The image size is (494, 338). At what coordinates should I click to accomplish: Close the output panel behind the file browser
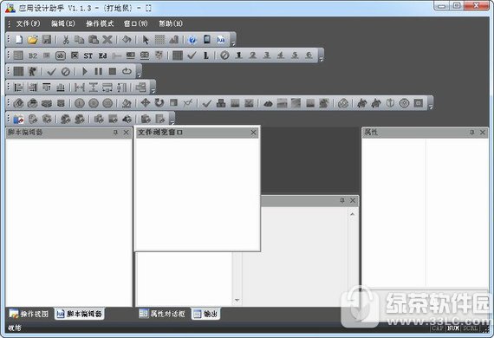[x=353, y=200]
